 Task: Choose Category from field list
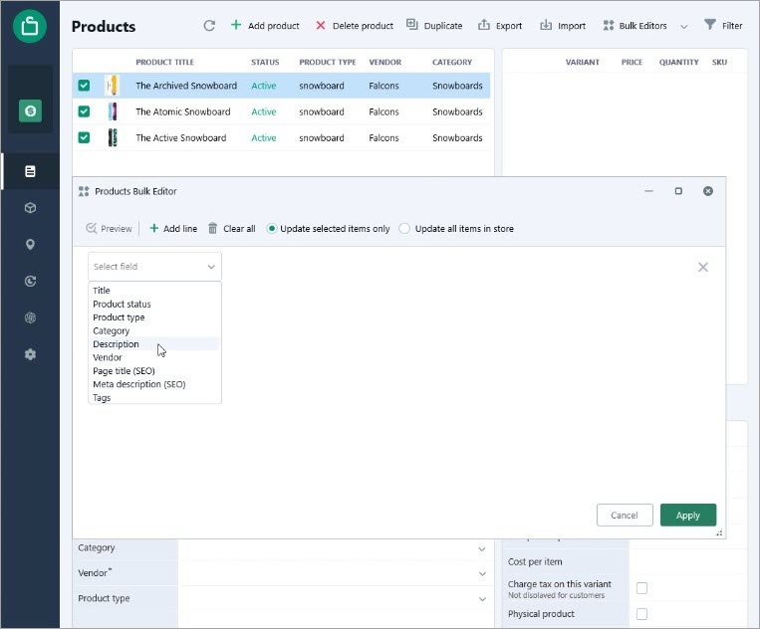(111, 331)
